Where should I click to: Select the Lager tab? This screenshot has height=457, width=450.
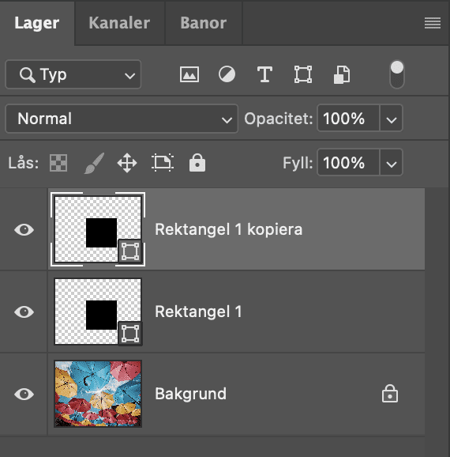click(x=36, y=23)
